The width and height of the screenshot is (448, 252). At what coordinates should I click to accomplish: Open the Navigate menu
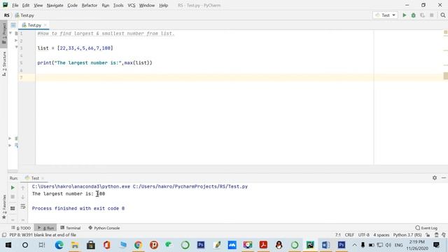[55, 6]
